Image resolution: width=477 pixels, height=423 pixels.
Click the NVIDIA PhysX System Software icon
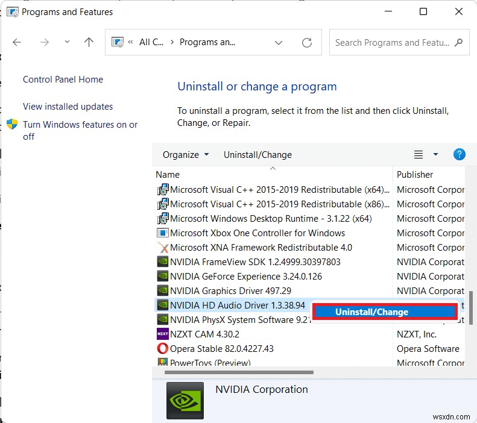point(162,320)
